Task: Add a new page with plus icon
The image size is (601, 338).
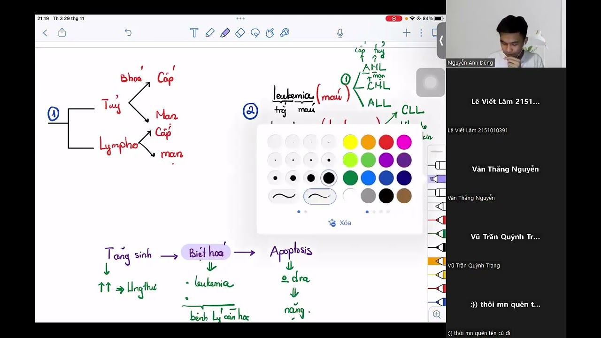Action: [x=406, y=33]
